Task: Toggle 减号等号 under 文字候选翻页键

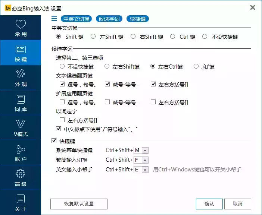Action: pos(107,84)
